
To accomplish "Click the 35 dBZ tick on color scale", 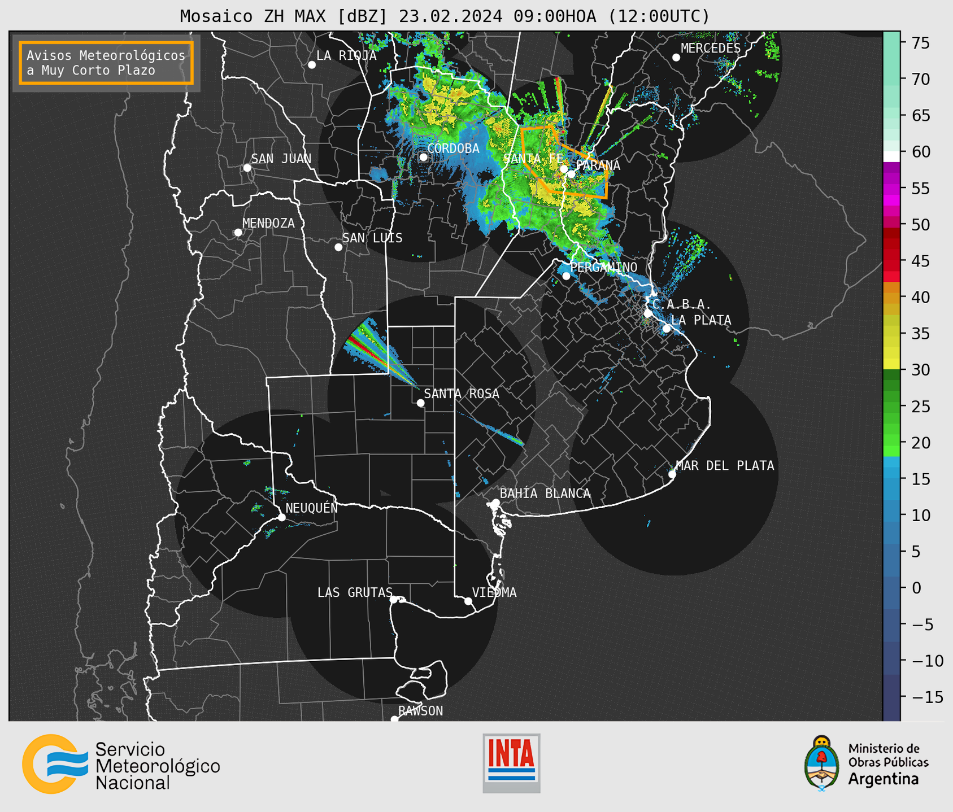I will 920,334.
